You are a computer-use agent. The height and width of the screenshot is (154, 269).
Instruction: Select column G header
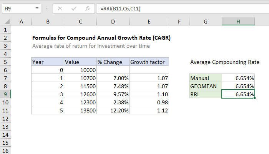205,22
